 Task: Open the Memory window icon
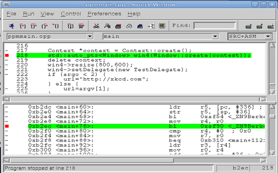point(107,26)
